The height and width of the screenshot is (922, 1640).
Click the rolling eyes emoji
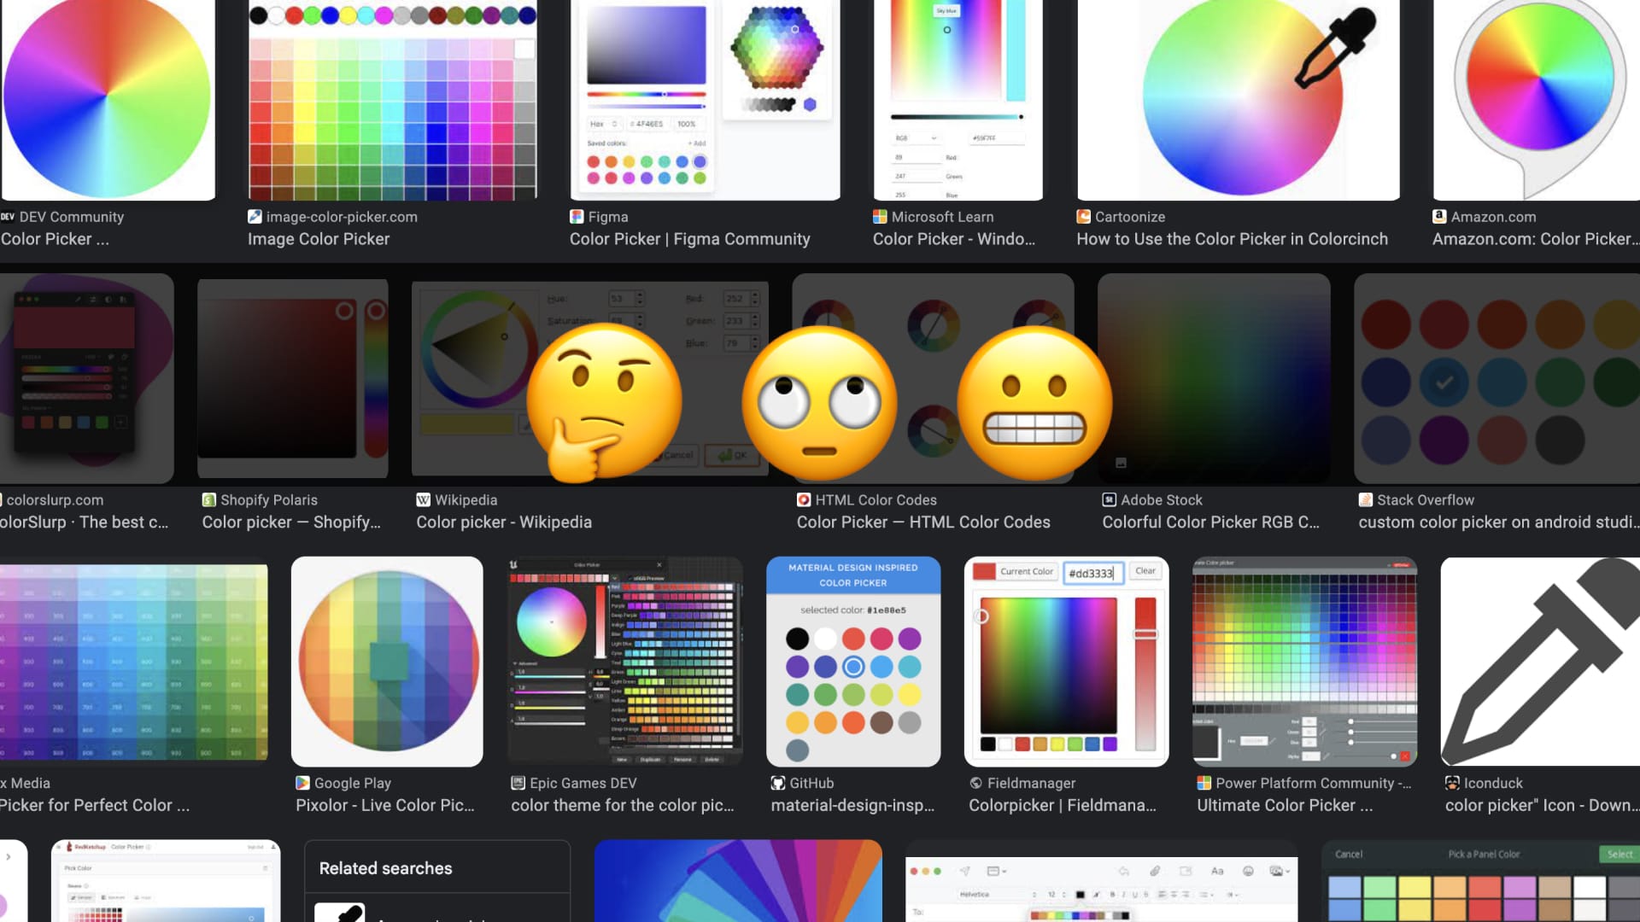click(819, 403)
